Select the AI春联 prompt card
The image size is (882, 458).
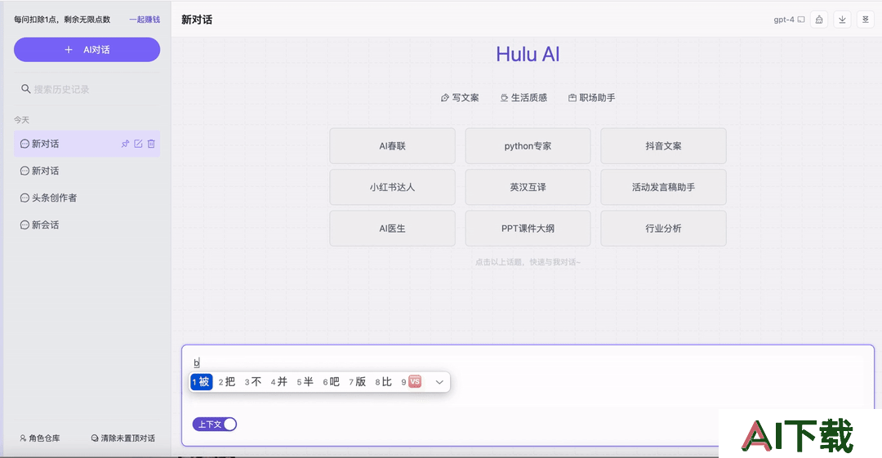coord(392,145)
